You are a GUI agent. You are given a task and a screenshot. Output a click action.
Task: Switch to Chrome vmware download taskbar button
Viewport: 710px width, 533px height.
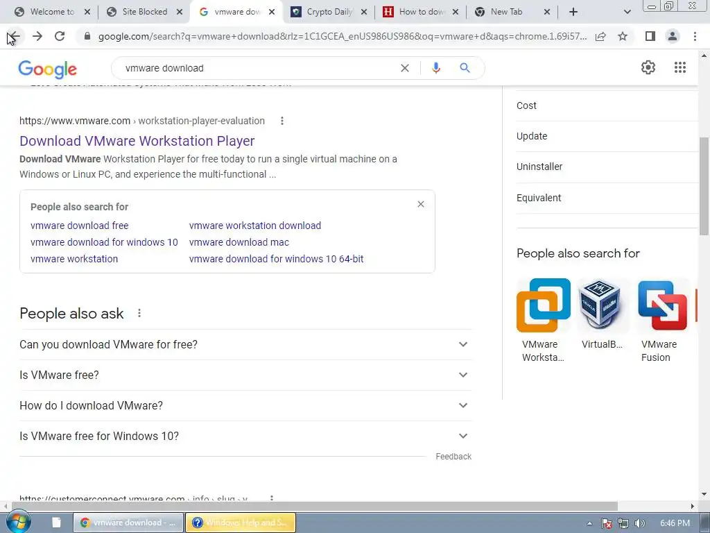click(128, 523)
